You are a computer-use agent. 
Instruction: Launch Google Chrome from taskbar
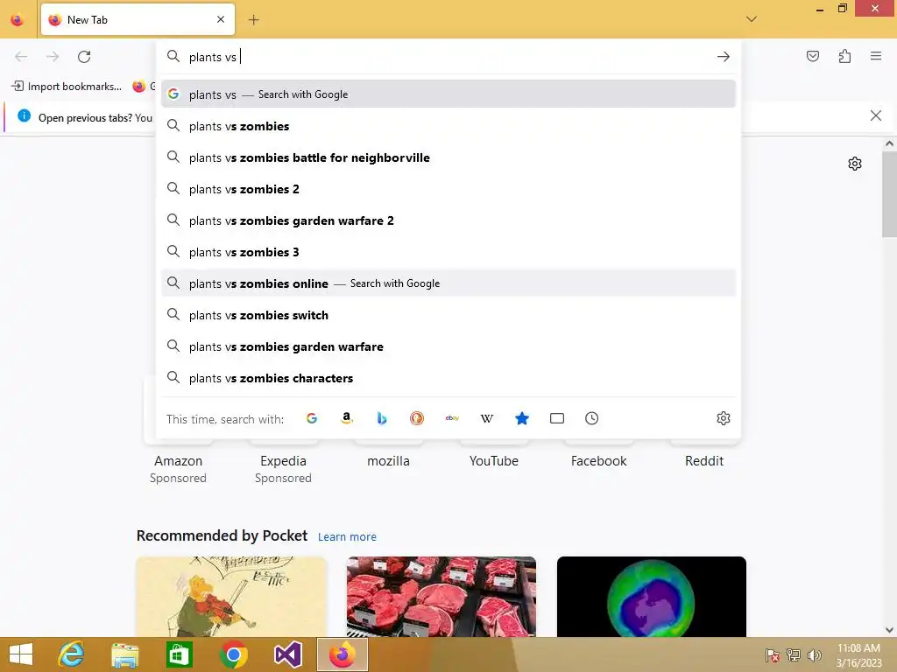click(x=233, y=654)
